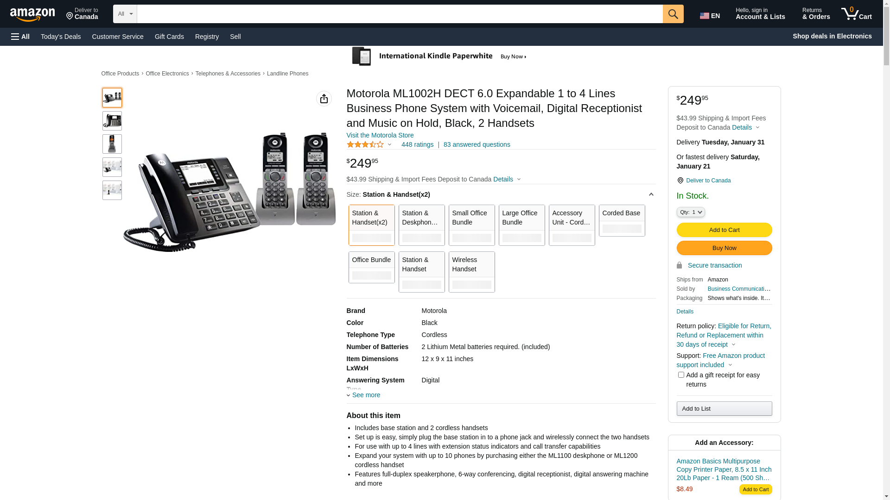Click into the search input field
This screenshot has height=500, width=890.
tap(400, 14)
